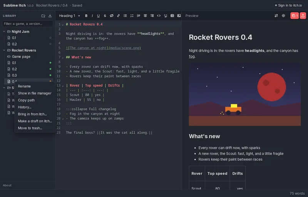Click the 75 words status bar entry
Screen dimensions: 308x197
pyautogui.click(x=297, y=193)
